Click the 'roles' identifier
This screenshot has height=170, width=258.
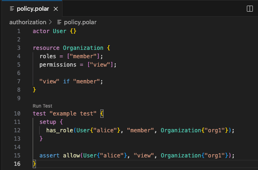pyautogui.click(x=48, y=56)
